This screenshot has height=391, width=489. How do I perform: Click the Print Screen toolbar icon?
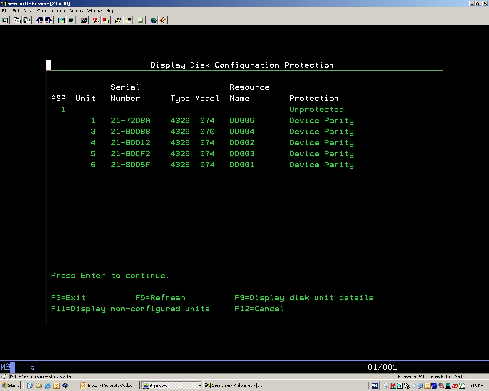[x=5, y=20]
